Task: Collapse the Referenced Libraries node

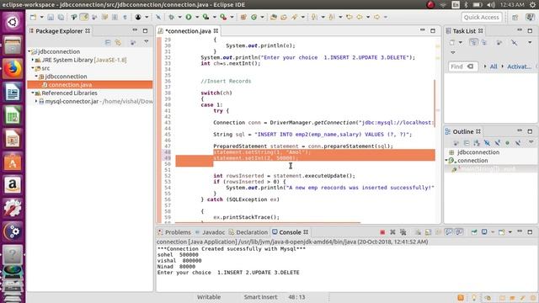Action: tap(33, 93)
